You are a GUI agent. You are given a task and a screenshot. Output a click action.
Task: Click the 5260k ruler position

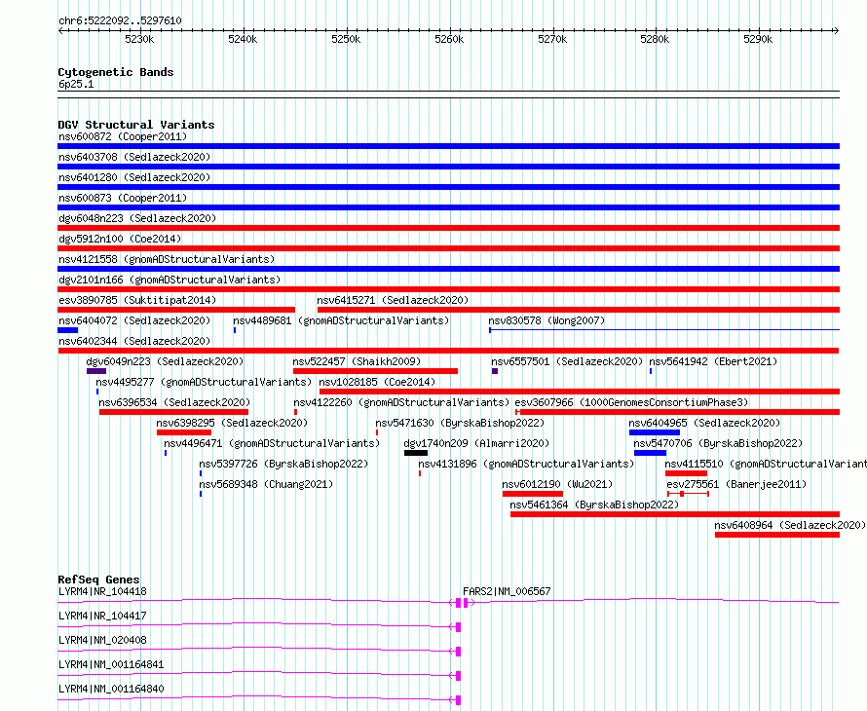tap(449, 39)
